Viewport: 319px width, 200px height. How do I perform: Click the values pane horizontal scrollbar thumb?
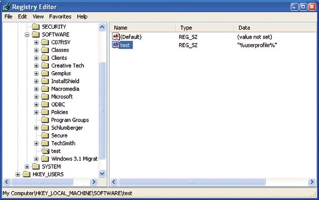coord(192,182)
